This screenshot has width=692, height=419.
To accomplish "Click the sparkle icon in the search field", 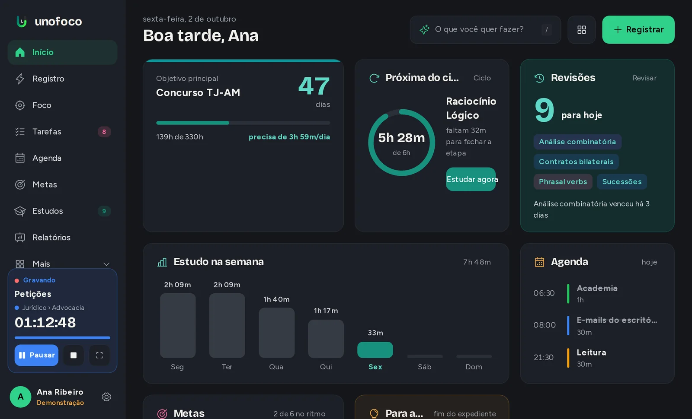I will [x=424, y=29].
